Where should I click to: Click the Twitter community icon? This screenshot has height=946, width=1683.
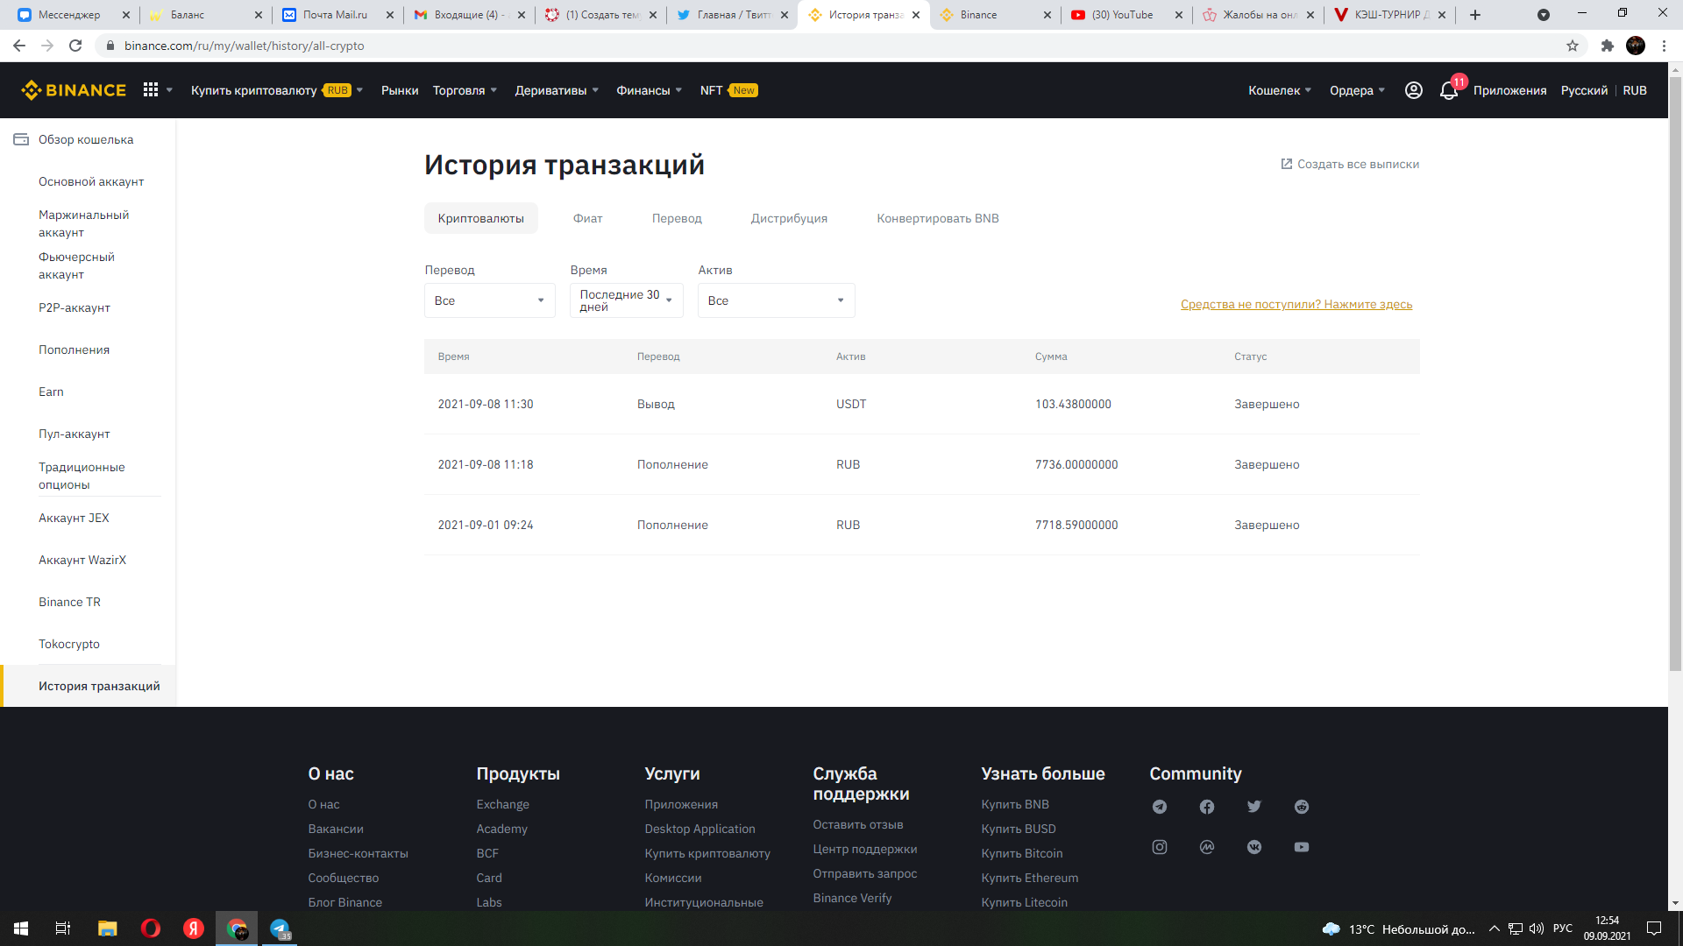1254,807
